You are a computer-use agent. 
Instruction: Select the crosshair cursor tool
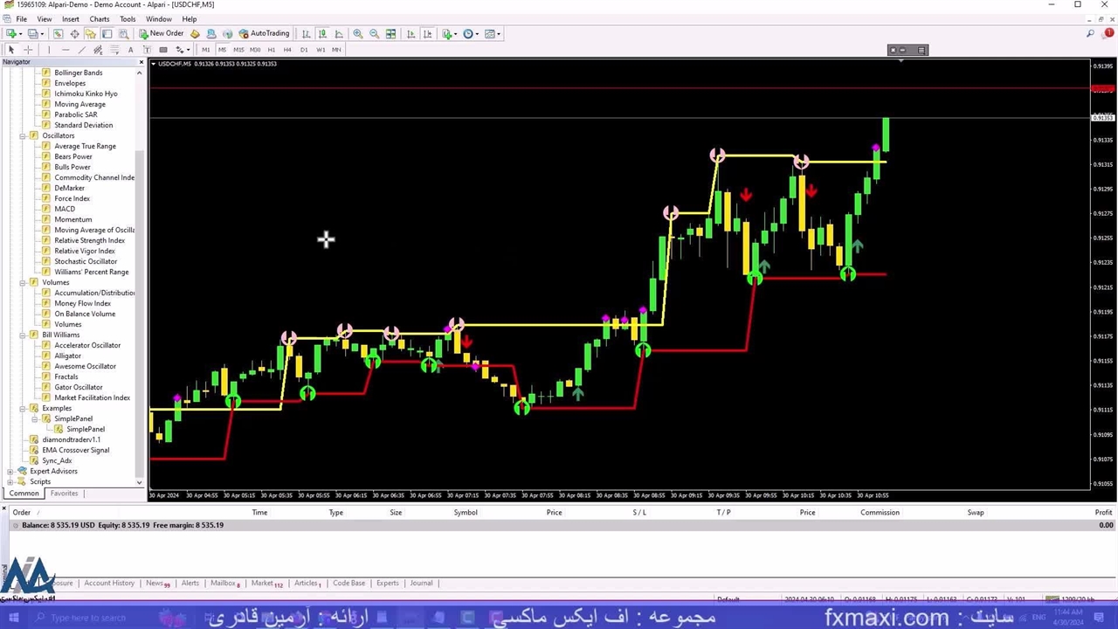pos(28,50)
